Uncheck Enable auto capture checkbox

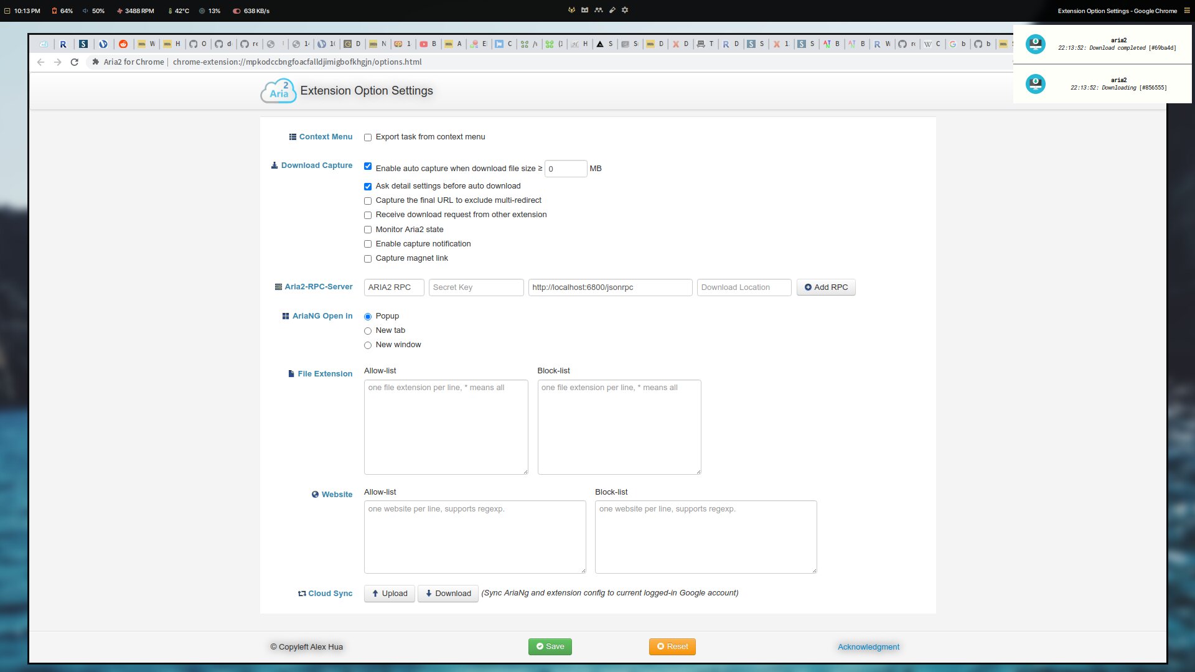pyautogui.click(x=368, y=166)
